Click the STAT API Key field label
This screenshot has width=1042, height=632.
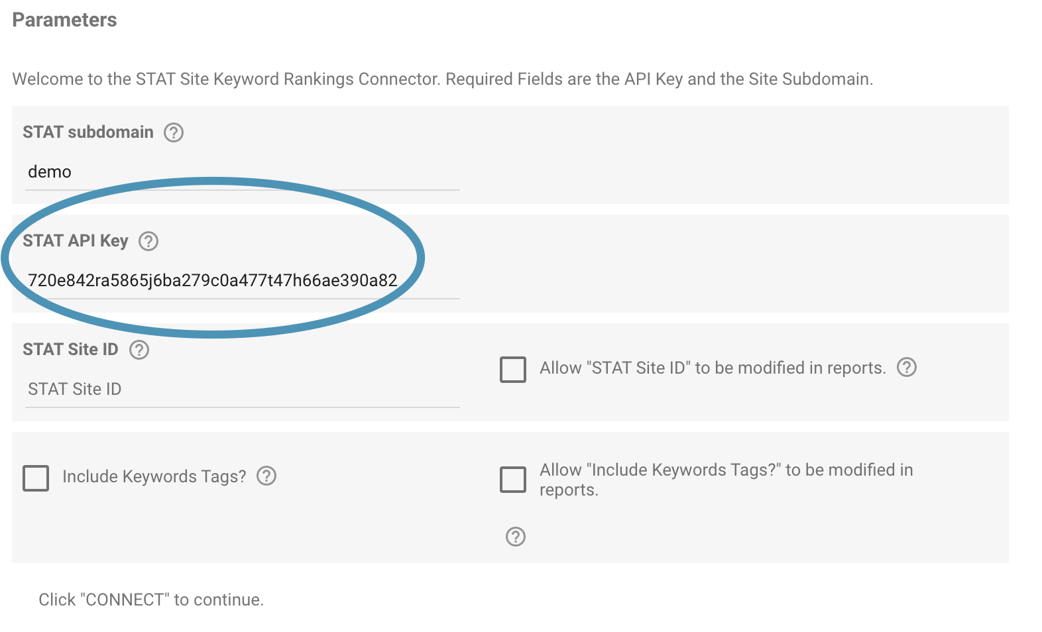(x=76, y=241)
